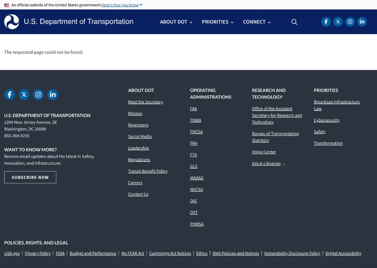
Task: Click "The requested page could not be found." text
Action: (44, 52)
